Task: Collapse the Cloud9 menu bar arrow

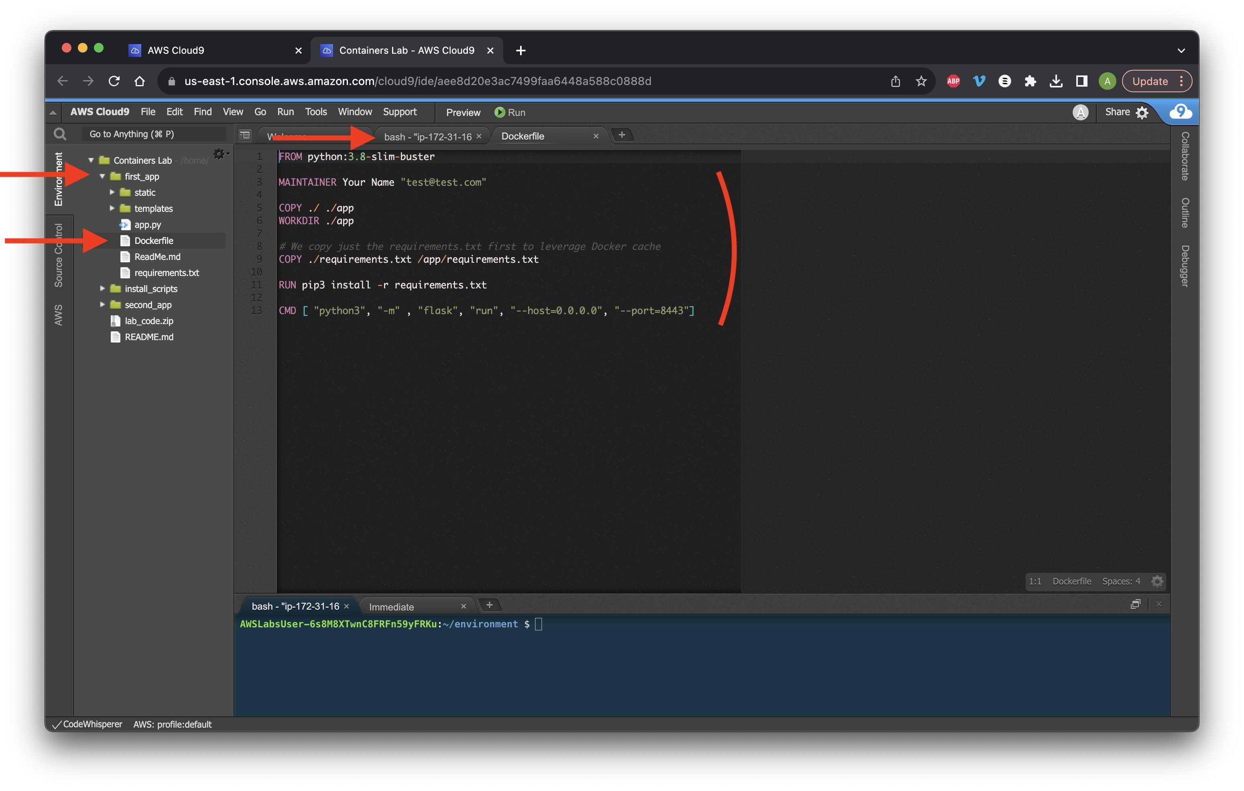Action: coord(53,112)
